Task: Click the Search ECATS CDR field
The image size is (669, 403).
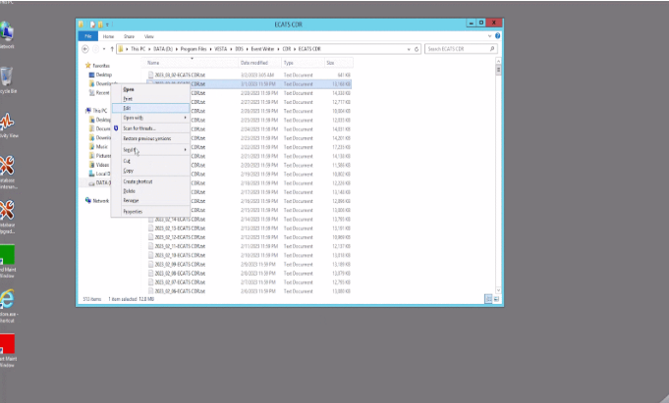Action: click(457, 49)
